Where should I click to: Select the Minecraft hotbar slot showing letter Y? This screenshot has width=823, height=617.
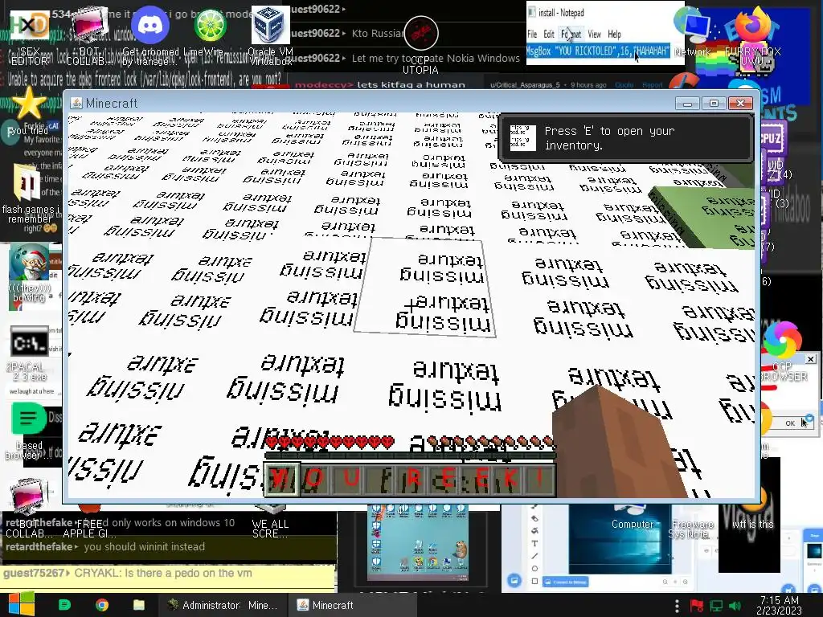point(282,479)
